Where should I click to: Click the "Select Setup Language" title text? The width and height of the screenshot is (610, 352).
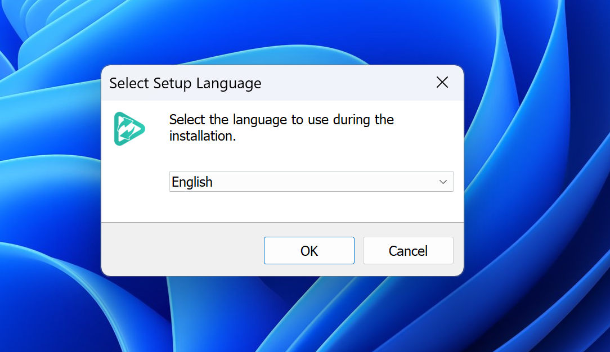(185, 83)
